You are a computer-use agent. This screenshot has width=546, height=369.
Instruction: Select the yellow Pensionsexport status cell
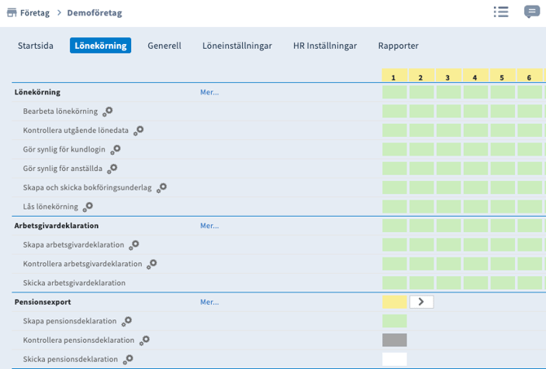pos(394,301)
